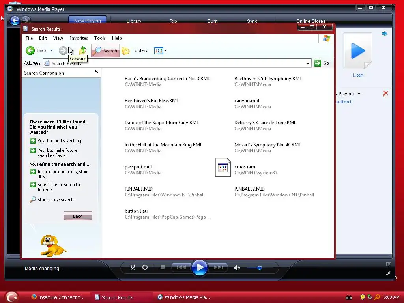Select In the Hall of the Mountain King.RMI
Viewport: 404px width, 303px height.
coord(163,145)
